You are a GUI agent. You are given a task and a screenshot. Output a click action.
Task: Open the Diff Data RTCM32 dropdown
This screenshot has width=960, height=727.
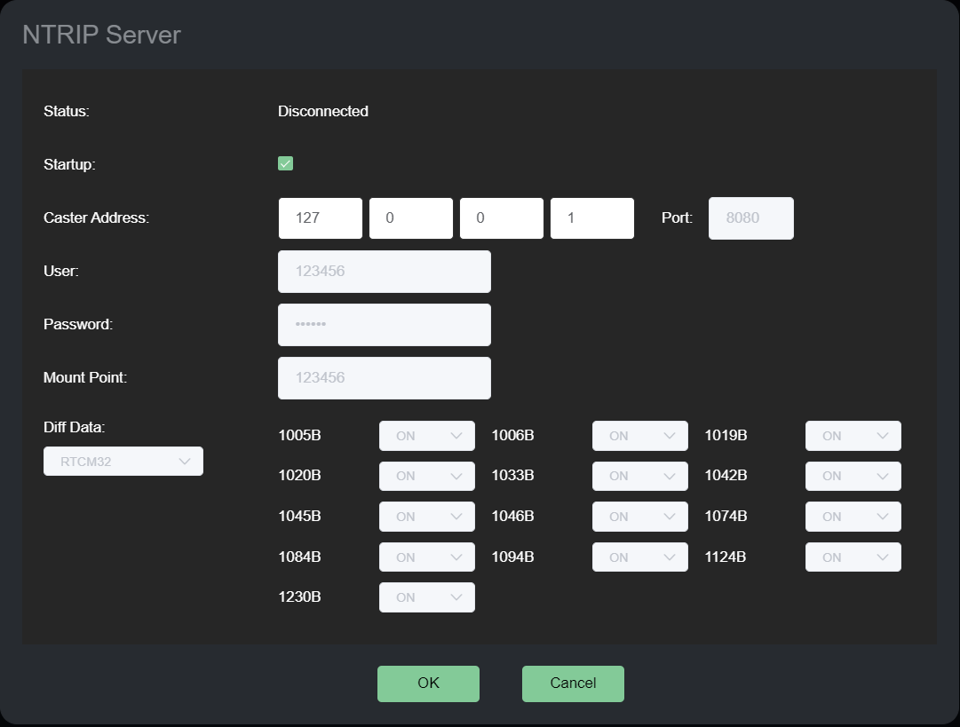click(x=123, y=462)
